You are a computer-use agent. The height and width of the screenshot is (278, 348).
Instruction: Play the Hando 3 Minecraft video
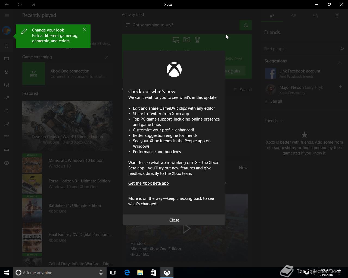tap(187, 229)
